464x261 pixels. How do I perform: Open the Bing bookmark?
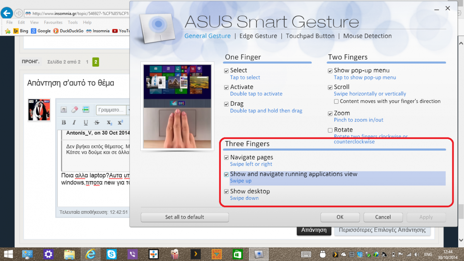21,31
